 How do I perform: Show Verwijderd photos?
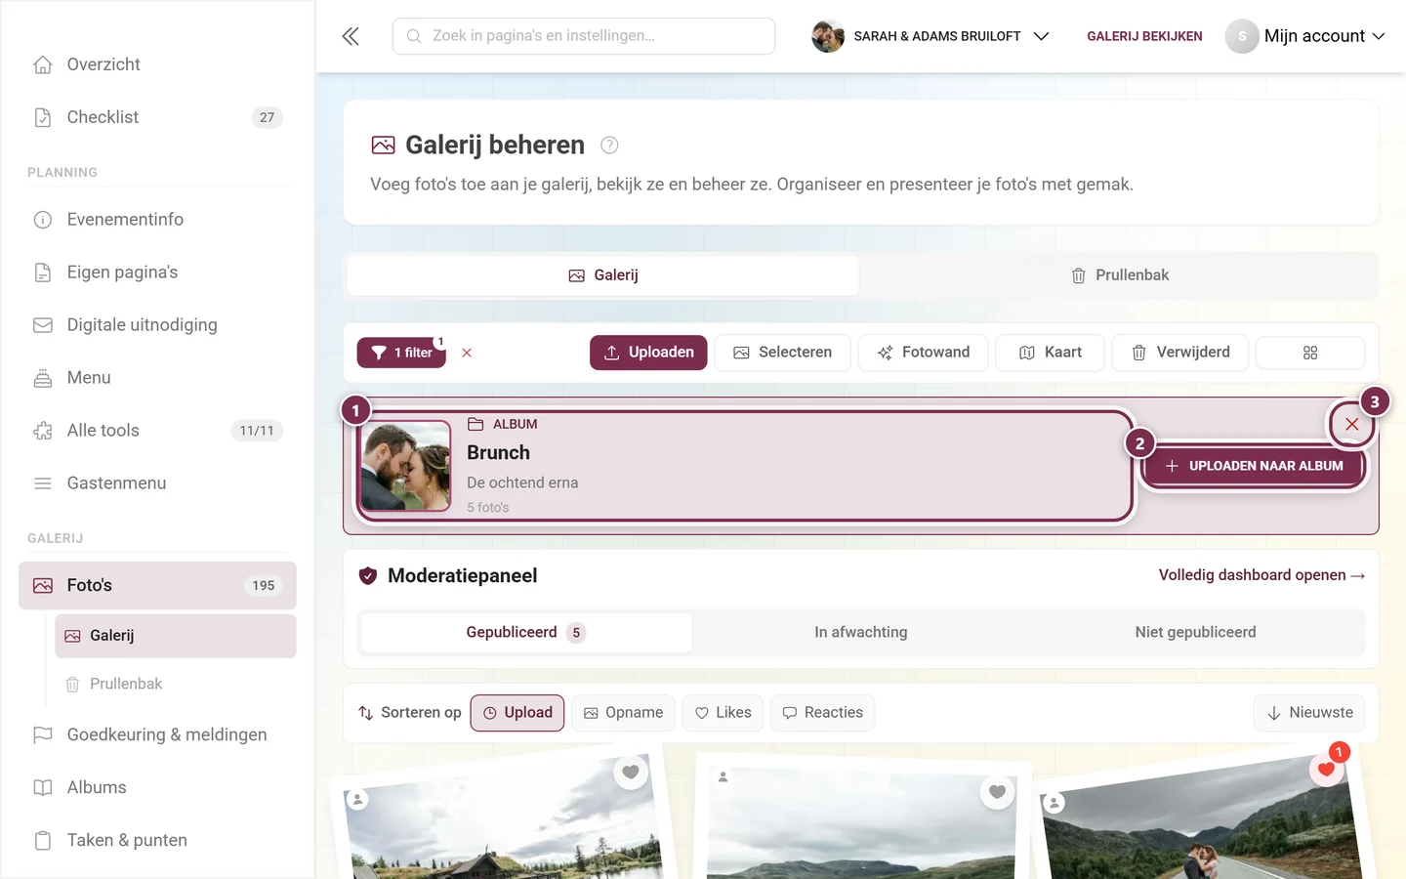click(1180, 353)
